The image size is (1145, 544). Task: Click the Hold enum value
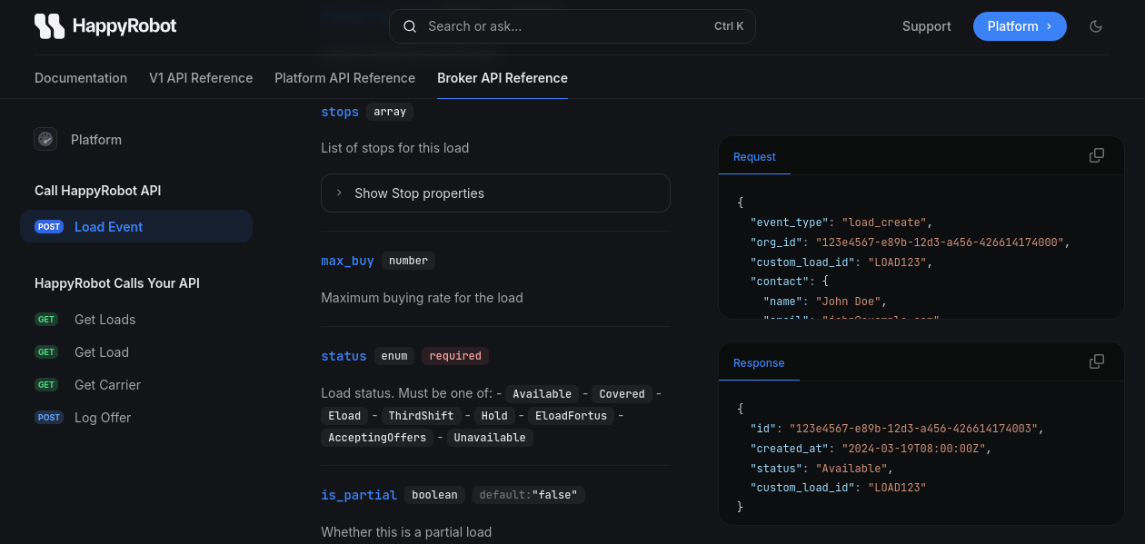494,416
